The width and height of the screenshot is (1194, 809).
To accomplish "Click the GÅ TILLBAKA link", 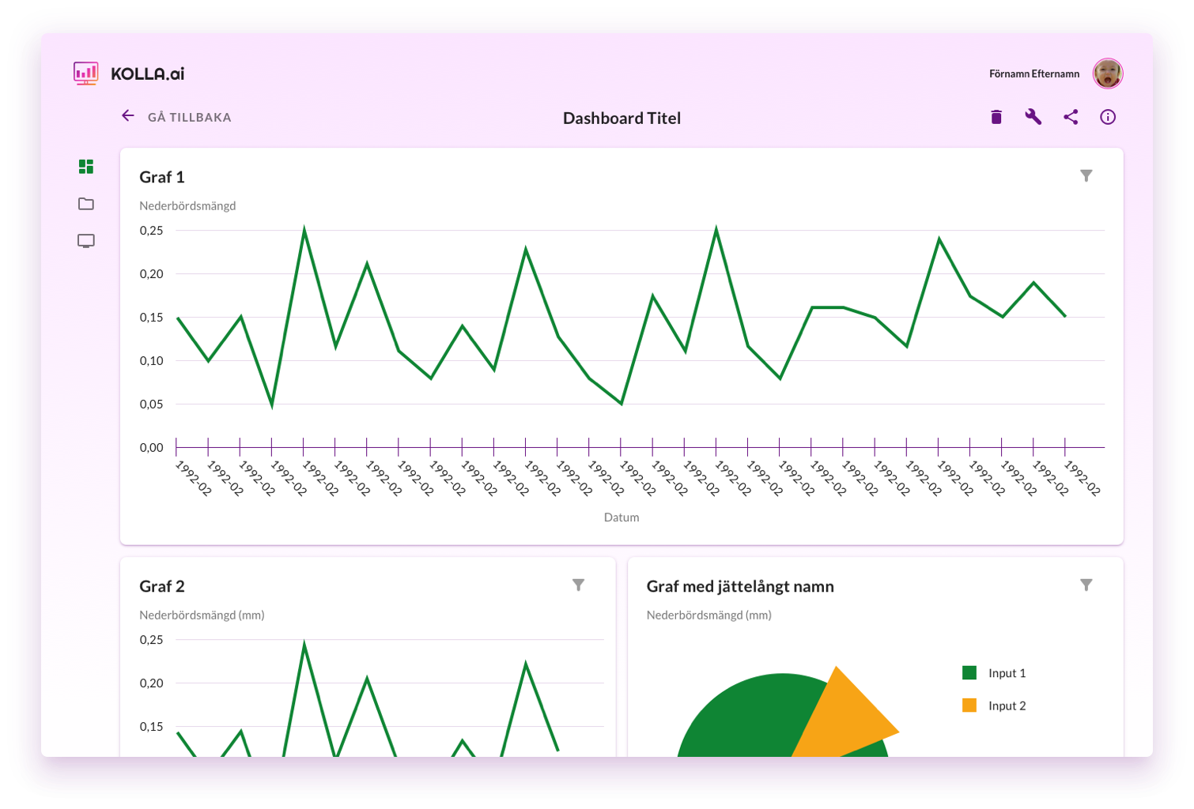I will (190, 117).
